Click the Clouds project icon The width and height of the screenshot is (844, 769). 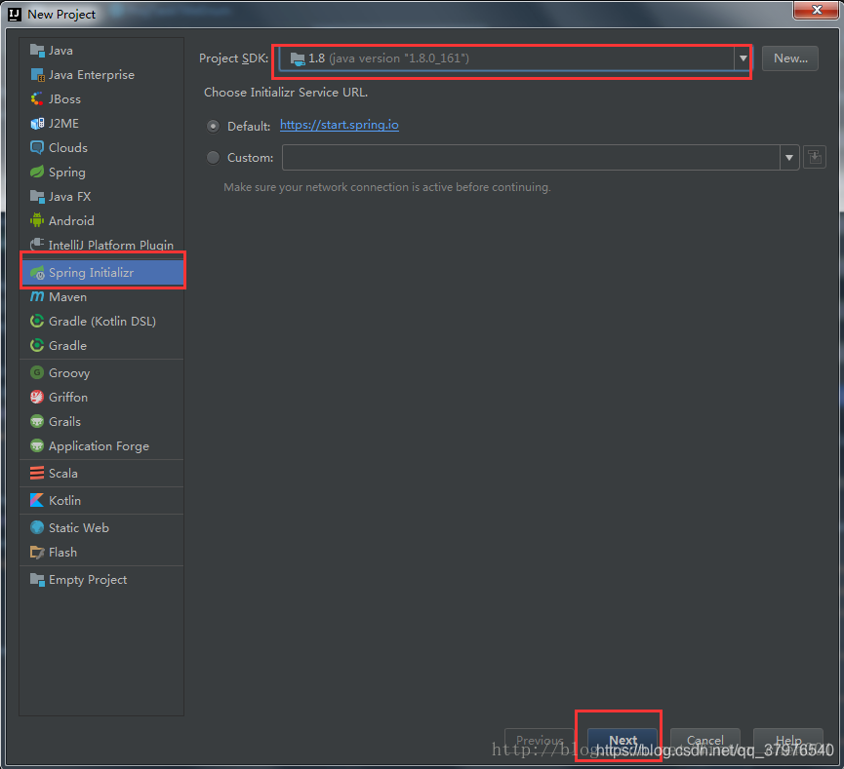(37, 148)
